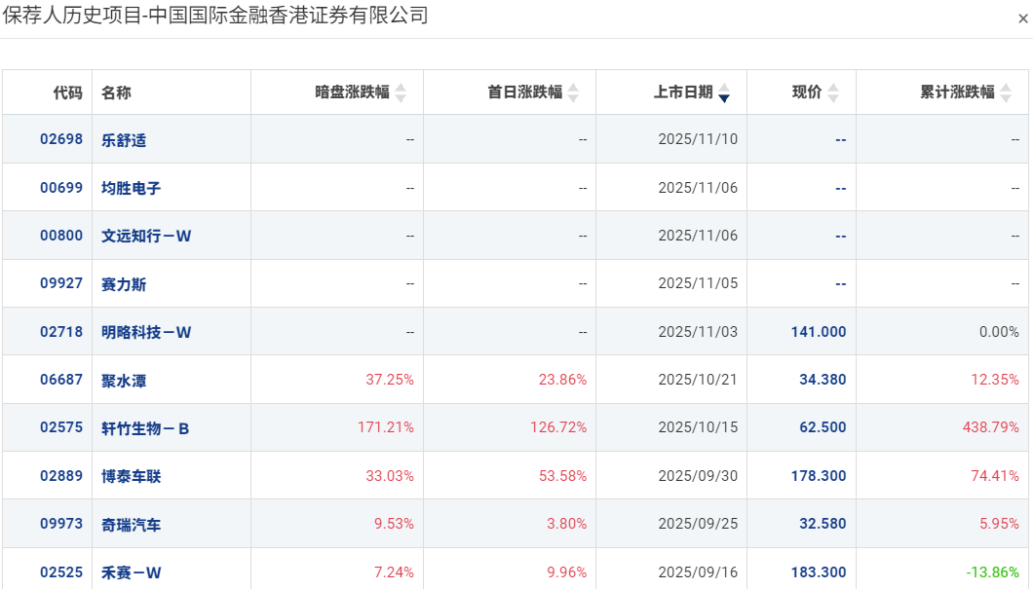Toggle 上市日期 sort order arrow

(x=724, y=92)
